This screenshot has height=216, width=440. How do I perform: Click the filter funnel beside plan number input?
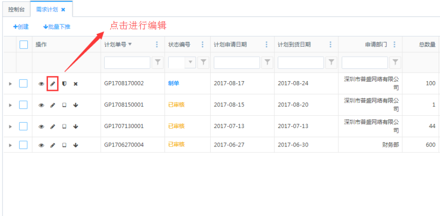pos(158,63)
